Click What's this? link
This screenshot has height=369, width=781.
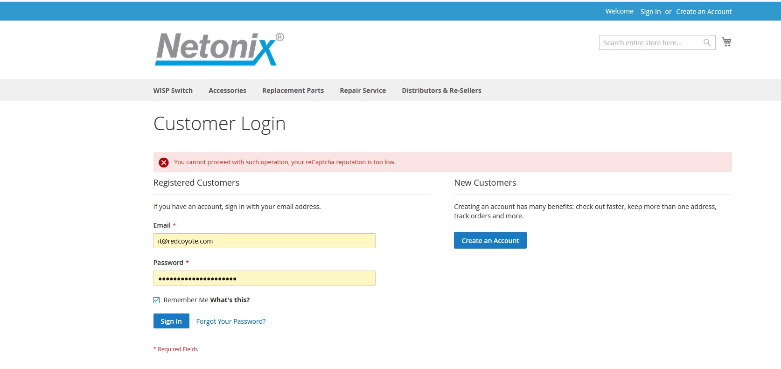230,300
